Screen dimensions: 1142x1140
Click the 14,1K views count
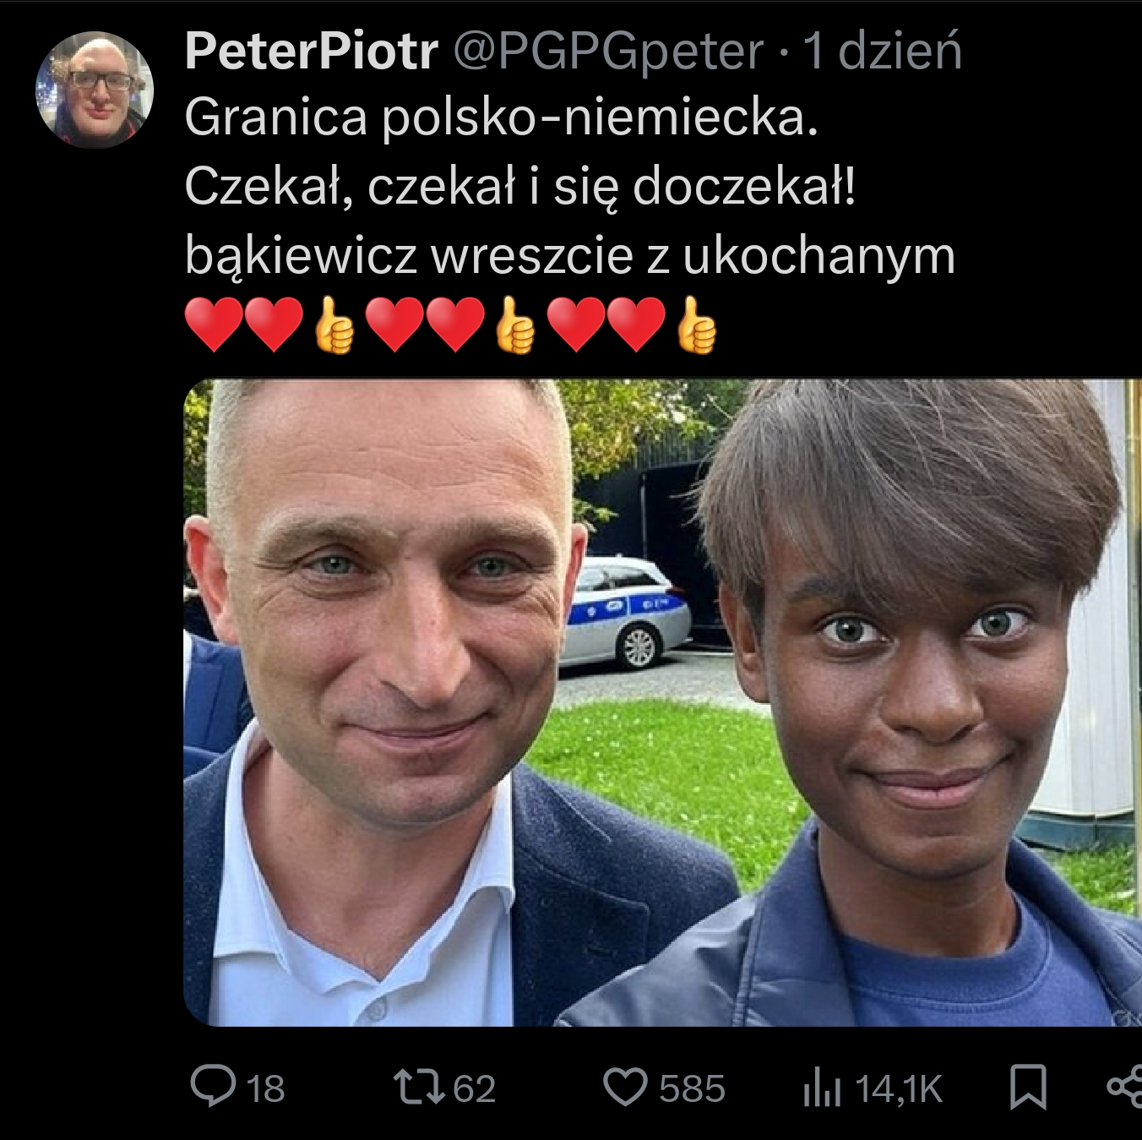click(899, 1088)
